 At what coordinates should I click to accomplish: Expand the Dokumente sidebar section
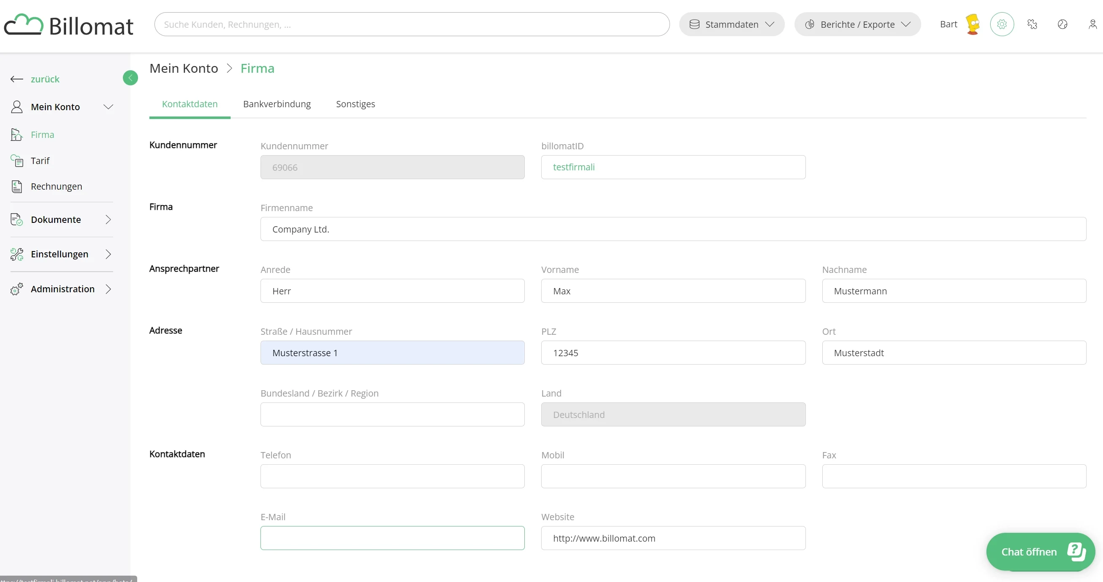pos(108,220)
